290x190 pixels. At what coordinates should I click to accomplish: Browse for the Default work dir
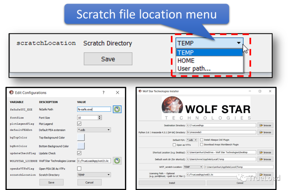tap(265, 159)
